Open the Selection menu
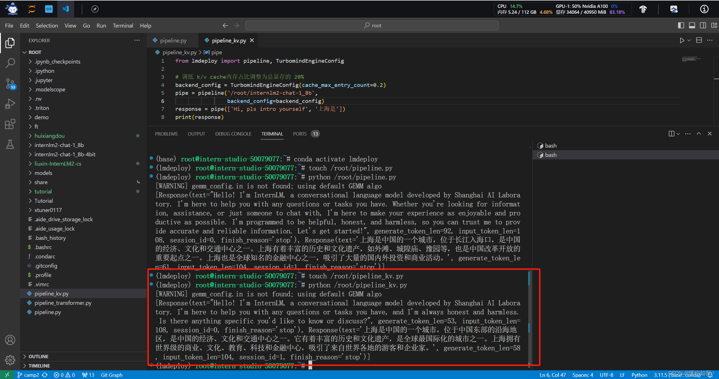This screenshot has height=379, width=719. [47, 26]
